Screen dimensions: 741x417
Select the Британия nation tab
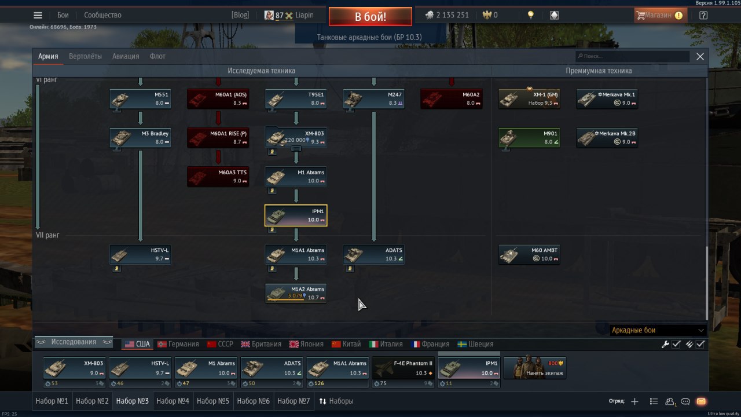261,344
